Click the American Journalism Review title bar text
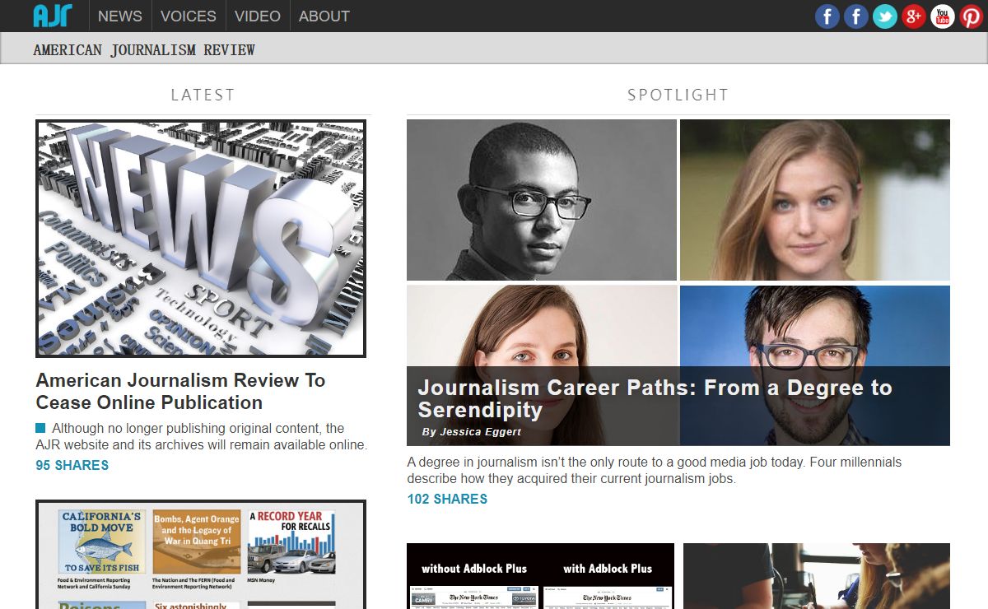 click(144, 50)
